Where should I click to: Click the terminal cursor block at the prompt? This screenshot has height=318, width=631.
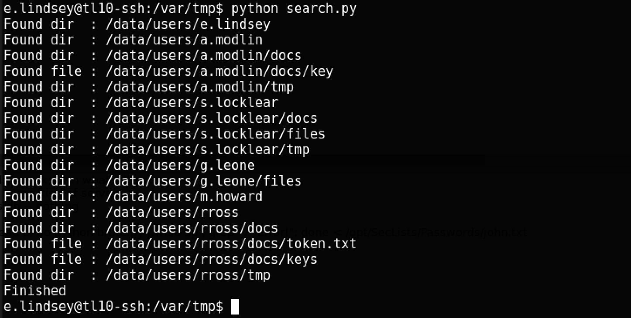tap(235, 307)
